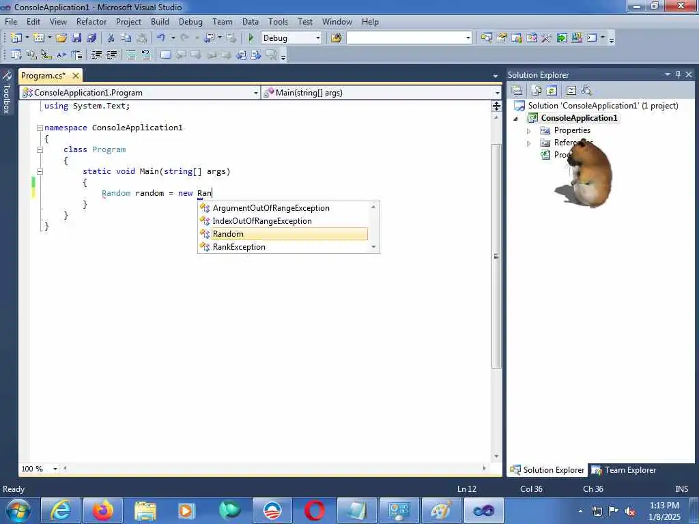Collapse the Main method block
Viewport: 699px width, 524px height.
coord(40,171)
